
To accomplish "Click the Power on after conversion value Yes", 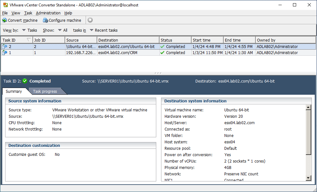I will point(227,155).
